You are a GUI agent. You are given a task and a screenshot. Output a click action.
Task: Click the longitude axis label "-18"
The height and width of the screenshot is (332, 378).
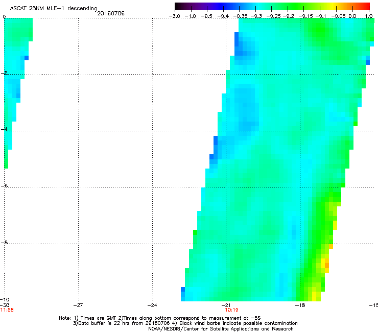click(300, 305)
